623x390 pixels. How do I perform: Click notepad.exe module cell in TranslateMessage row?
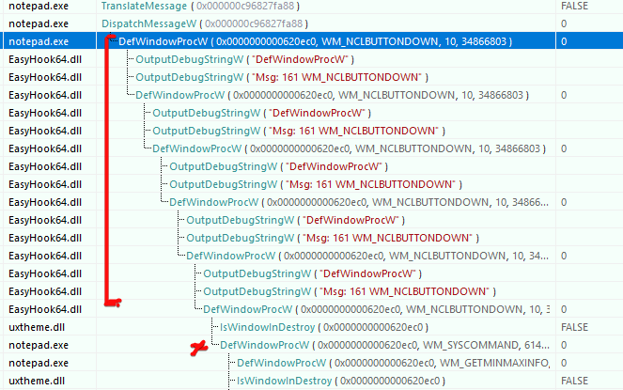(x=39, y=6)
